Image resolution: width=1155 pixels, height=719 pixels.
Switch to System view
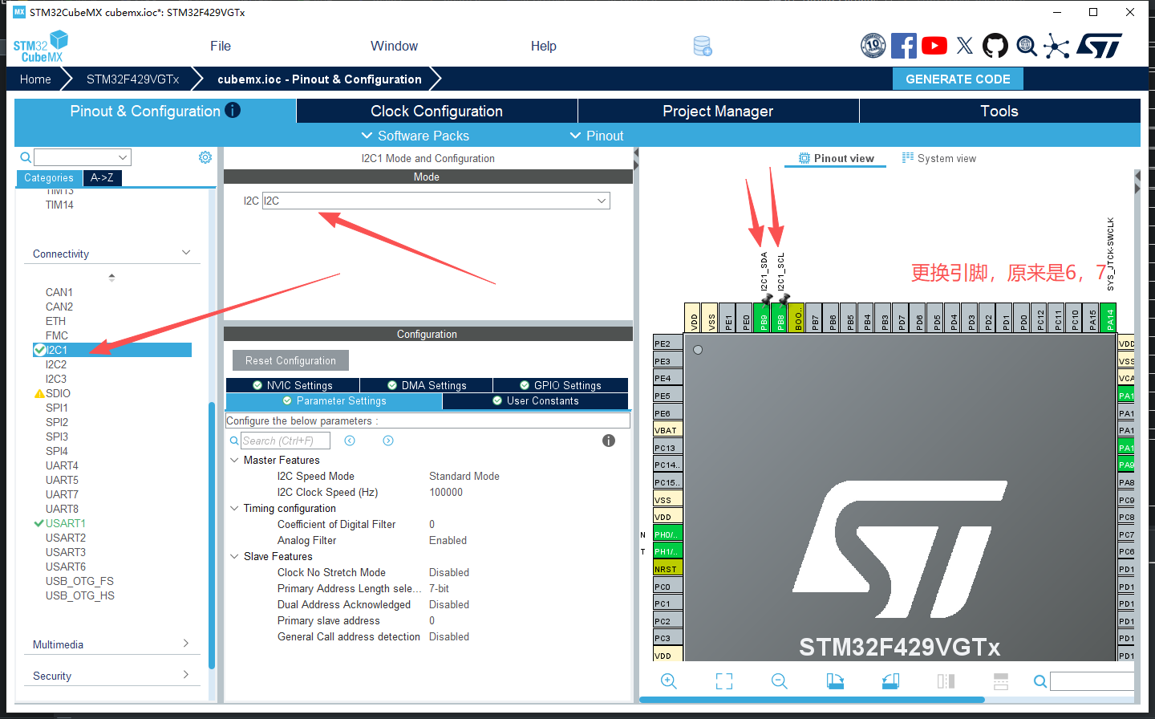(x=939, y=158)
